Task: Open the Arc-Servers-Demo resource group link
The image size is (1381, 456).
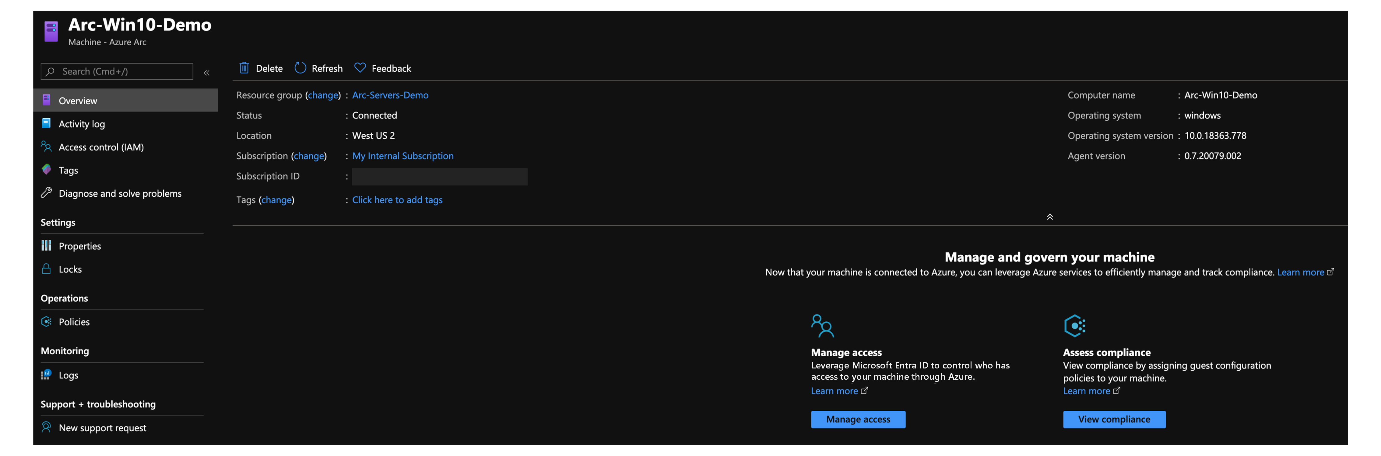Action: pos(390,95)
